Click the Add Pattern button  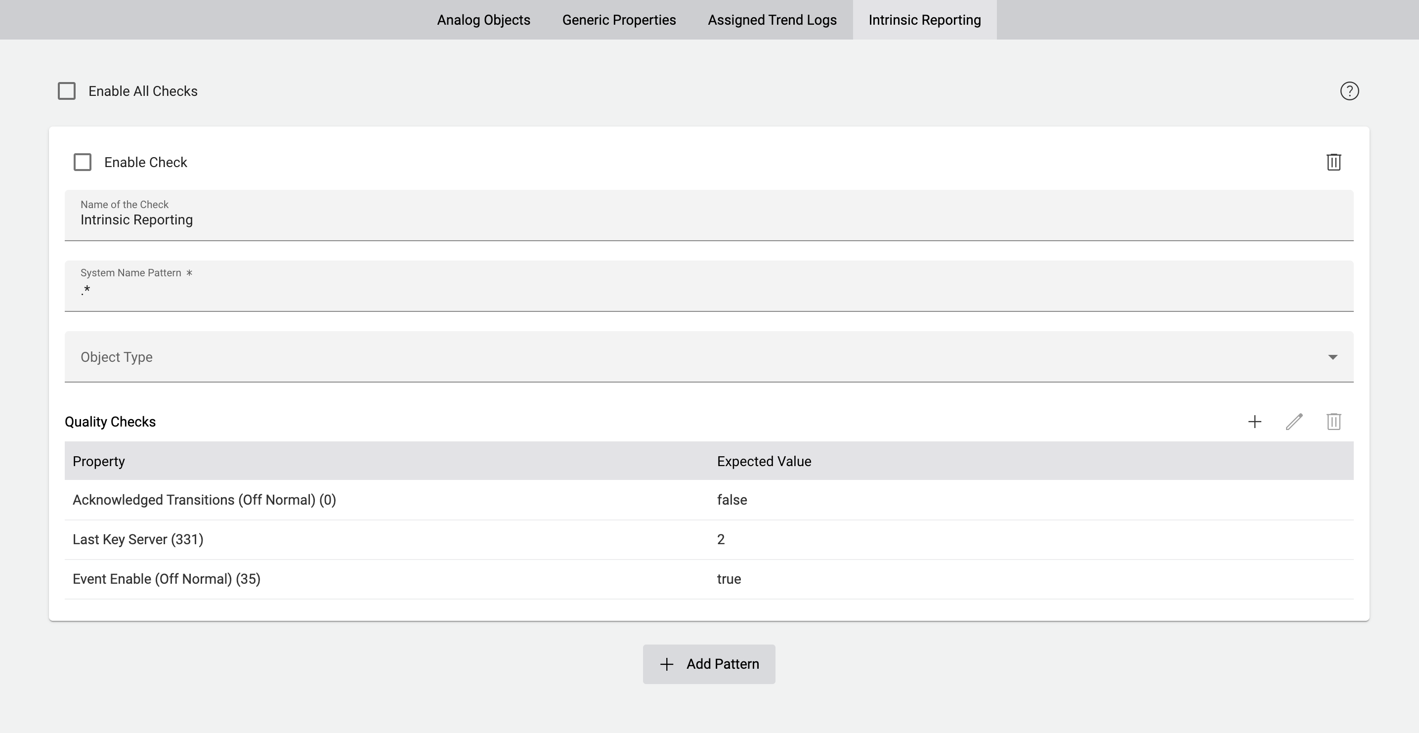coord(709,664)
